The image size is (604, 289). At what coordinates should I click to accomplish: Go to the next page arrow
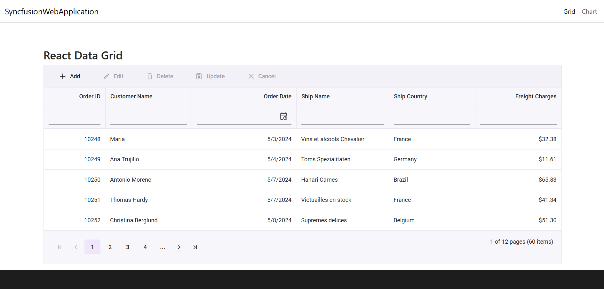pos(179,247)
